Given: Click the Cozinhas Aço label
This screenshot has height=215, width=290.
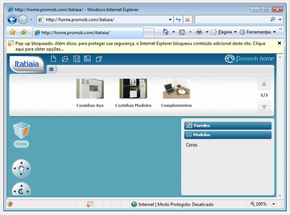Looking at the screenshot, I should click(90, 105).
